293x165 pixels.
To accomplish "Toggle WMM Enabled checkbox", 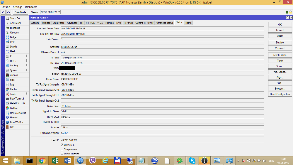I will tap(62, 154).
